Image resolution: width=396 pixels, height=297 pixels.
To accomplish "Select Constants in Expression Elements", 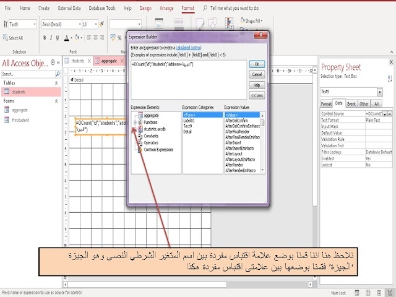I will click(151, 136).
